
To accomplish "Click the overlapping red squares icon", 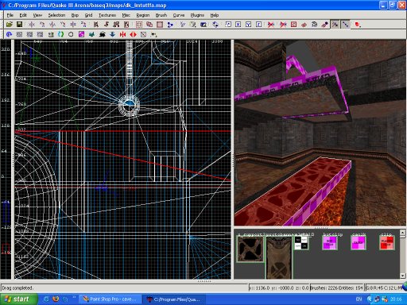I will [149, 25].
